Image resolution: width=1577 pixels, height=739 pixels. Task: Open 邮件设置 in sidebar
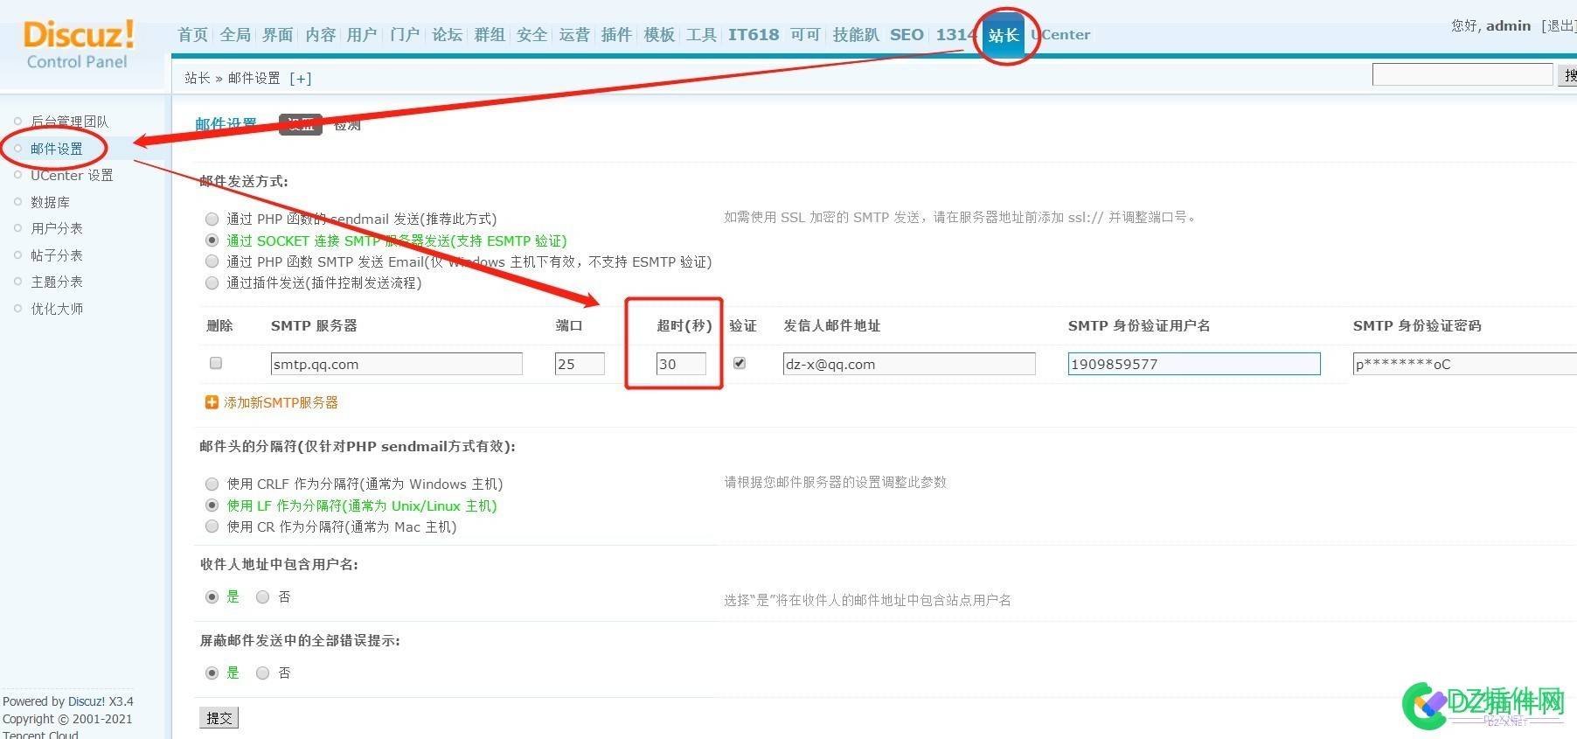tap(57, 149)
